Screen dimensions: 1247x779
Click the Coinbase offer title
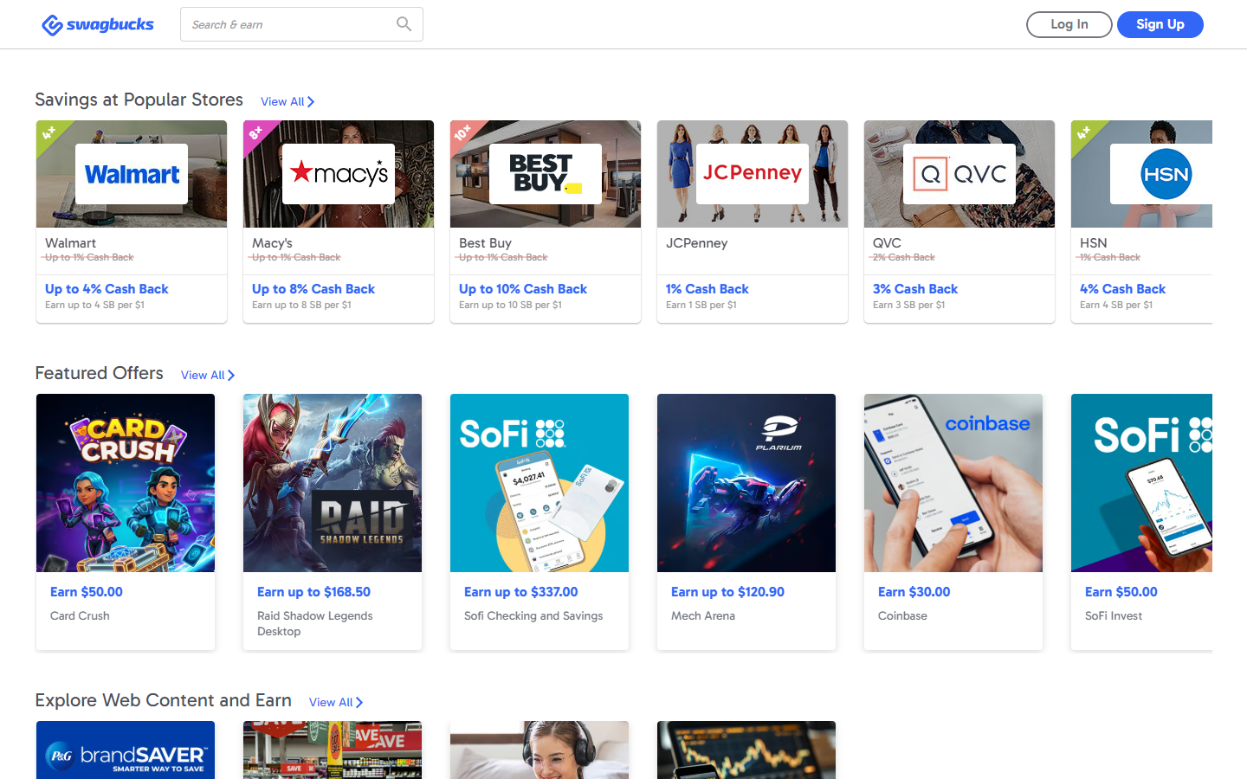(902, 615)
